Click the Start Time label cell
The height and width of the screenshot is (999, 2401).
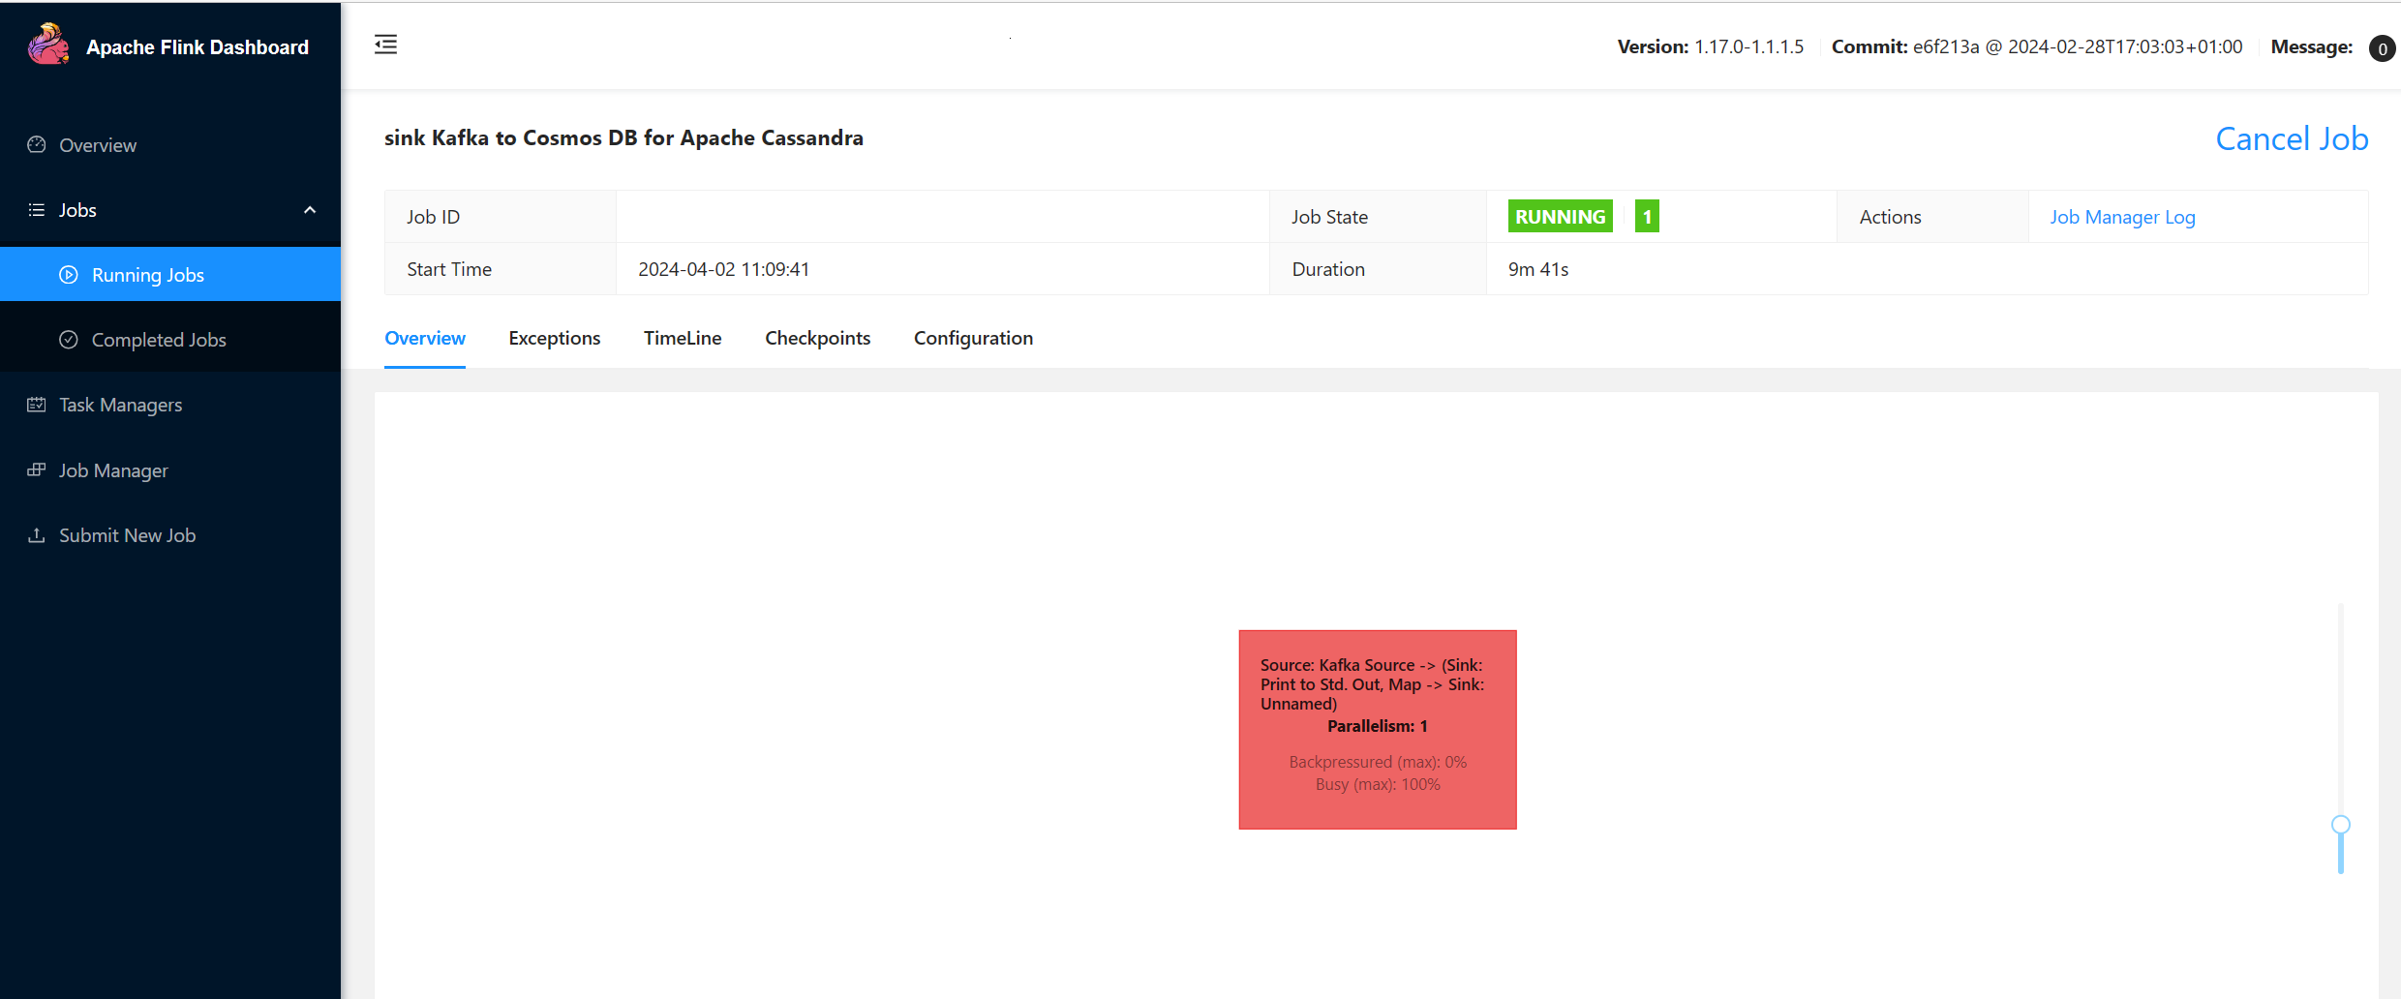click(x=501, y=269)
